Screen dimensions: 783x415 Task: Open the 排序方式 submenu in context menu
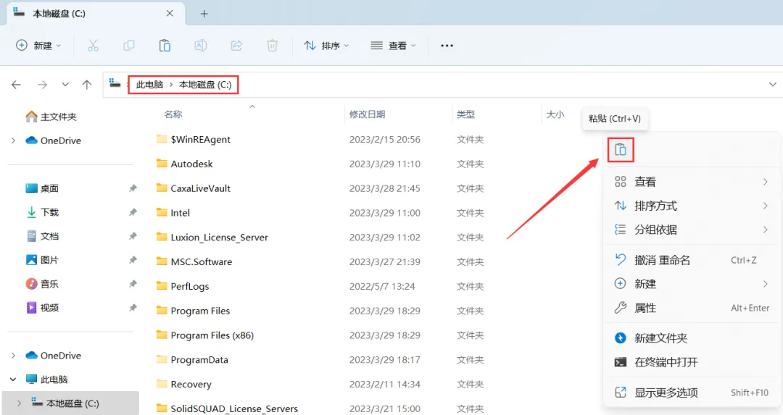692,206
